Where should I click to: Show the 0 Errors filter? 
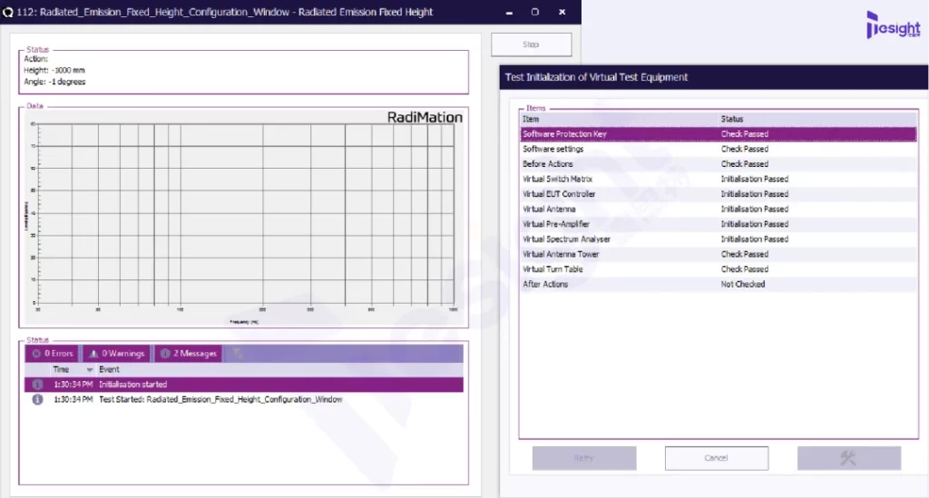(52, 354)
